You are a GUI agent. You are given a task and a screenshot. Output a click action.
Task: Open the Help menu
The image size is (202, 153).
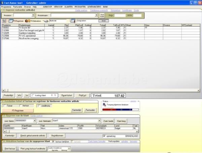click(x=35, y=7)
